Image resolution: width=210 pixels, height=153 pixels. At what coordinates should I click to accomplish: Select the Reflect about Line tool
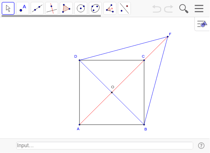(124, 8)
